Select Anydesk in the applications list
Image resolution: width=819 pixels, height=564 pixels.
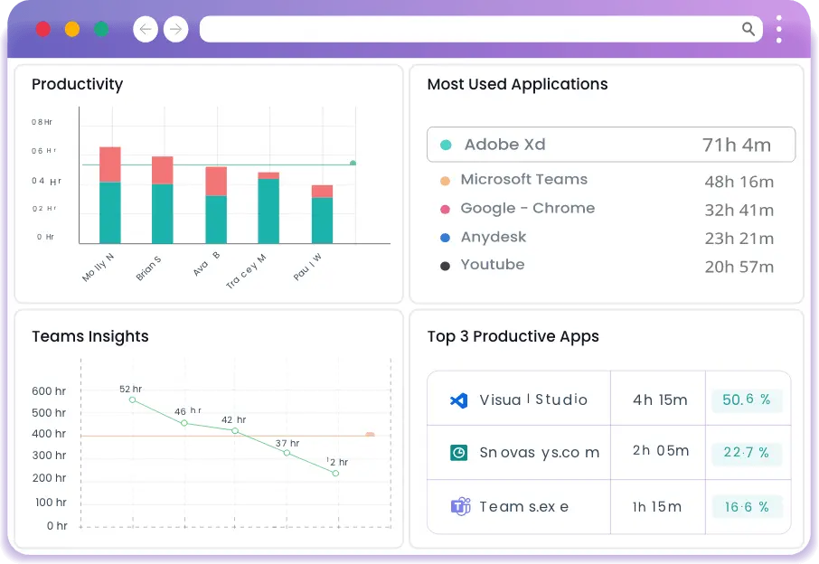click(493, 237)
